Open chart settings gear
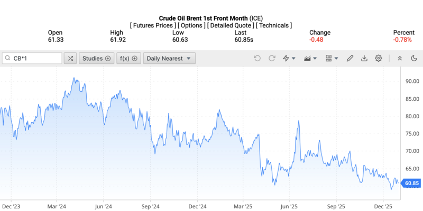423x211 pixels. (x=379, y=58)
